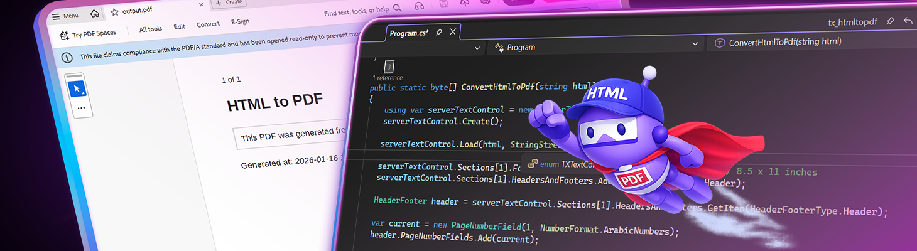Open the Convert menu
The width and height of the screenshot is (917, 251).
[x=208, y=24]
